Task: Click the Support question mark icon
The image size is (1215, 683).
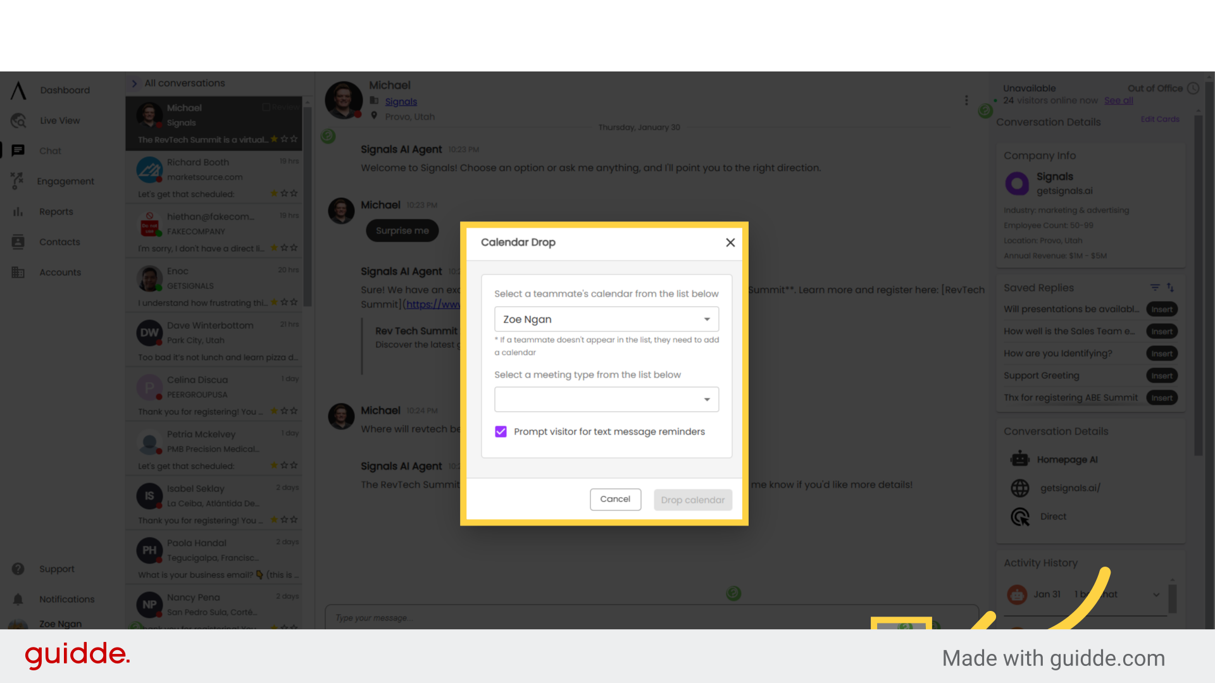Action: (18, 569)
